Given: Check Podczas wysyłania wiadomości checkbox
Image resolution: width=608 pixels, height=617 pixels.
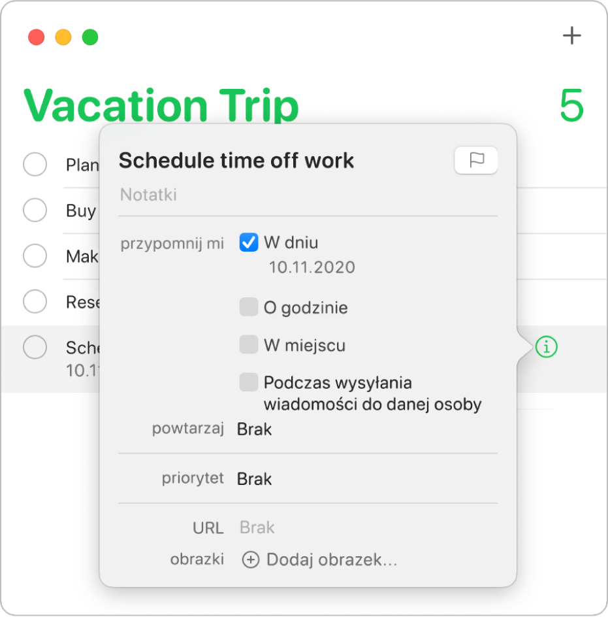Looking at the screenshot, I should [249, 382].
